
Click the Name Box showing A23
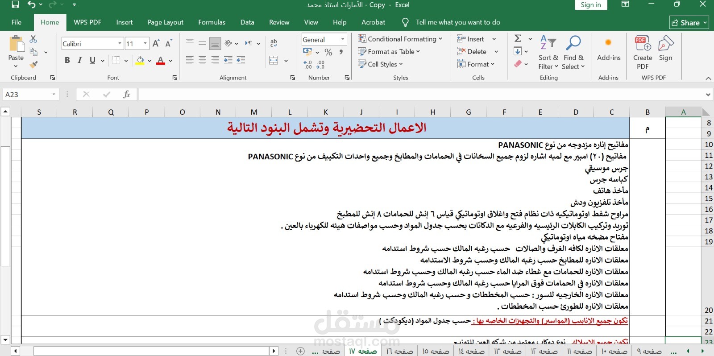30,95
